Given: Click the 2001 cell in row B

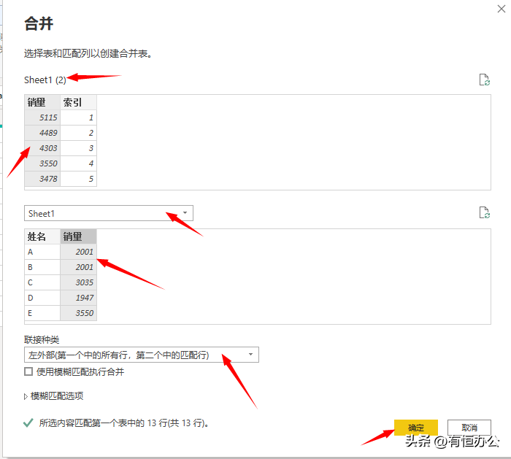Looking at the screenshot, I should (x=78, y=267).
